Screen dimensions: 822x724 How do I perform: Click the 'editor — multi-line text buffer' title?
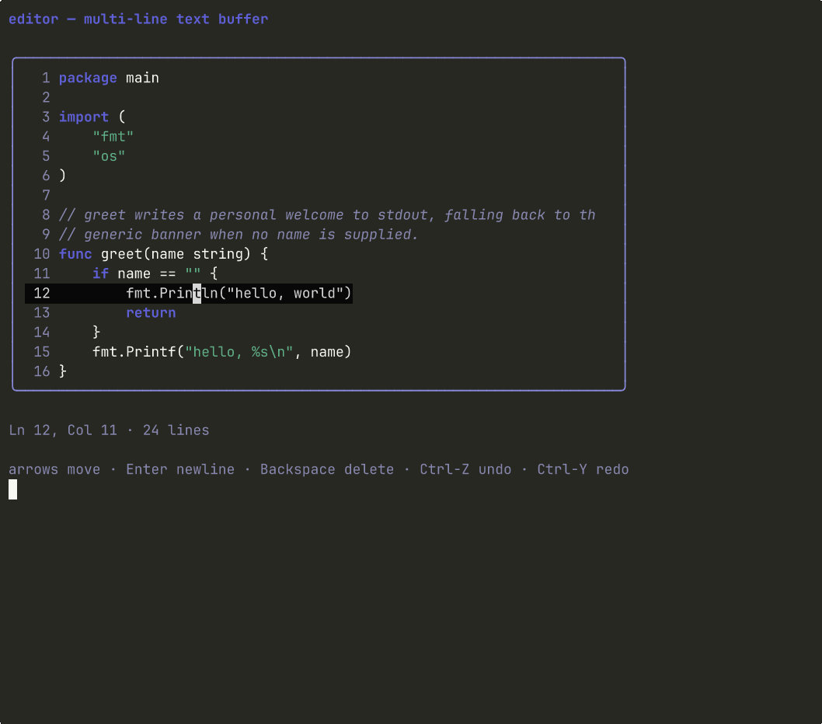[138, 19]
